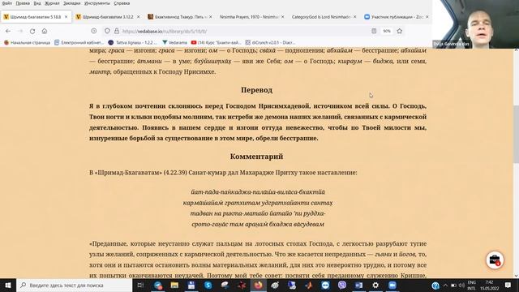Image resolution: width=519 pixels, height=292 pixels.
Task: Open Task View in the taskbar
Action: click(x=140, y=285)
